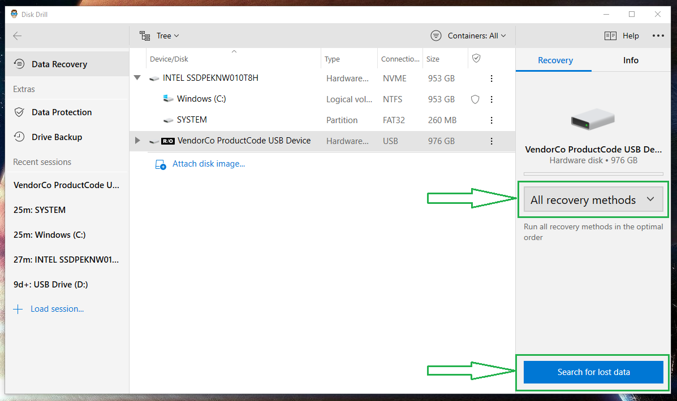Click the progress bar under VendorCo drive info

pos(593,174)
